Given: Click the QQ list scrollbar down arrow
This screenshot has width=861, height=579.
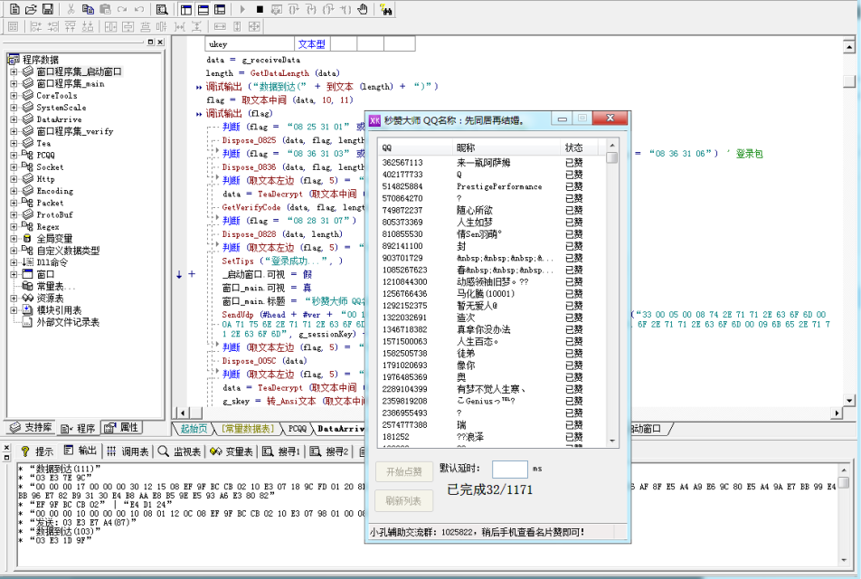Looking at the screenshot, I should (611, 441).
